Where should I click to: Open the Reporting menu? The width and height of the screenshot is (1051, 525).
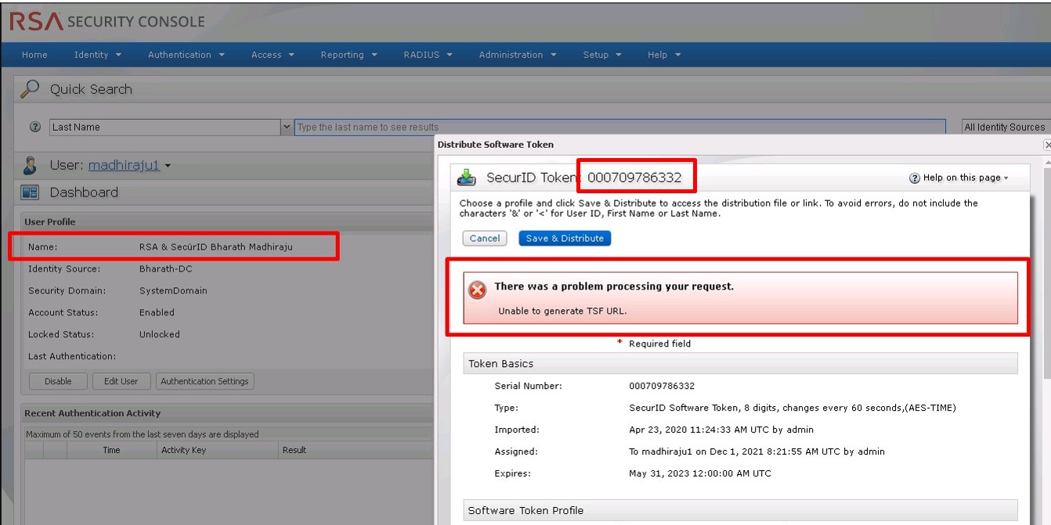[x=349, y=55]
